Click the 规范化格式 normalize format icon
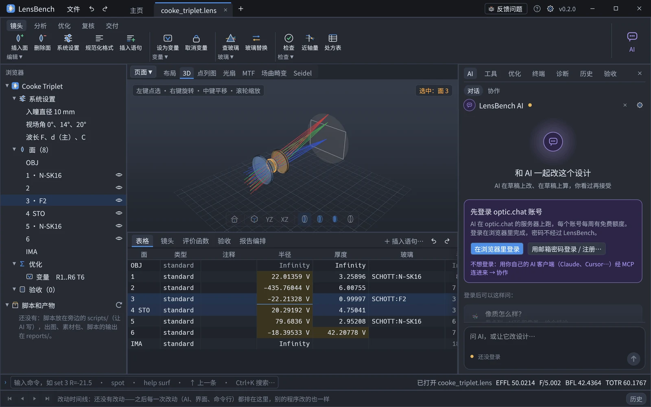This screenshot has width=651, height=407. pyautogui.click(x=99, y=38)
